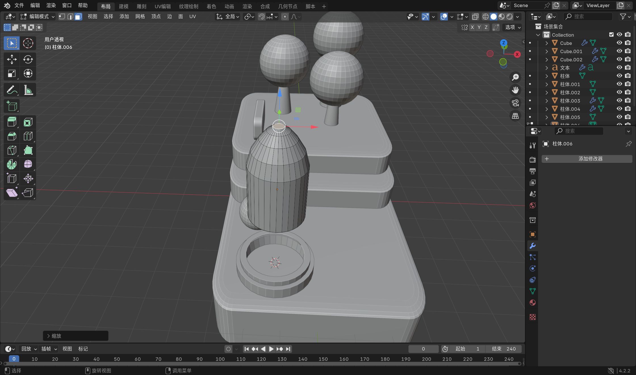Click the hand pan-view icon
The height and width of the screenshot is (375, 636).
pyautogui.click(x=515, y=90)
